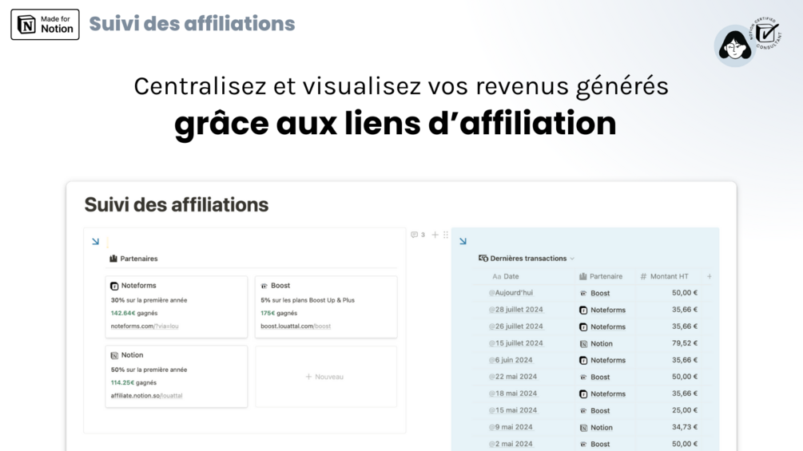
Task: Click 5% sur les plans Boost Up & Plus
Action: 308,301
